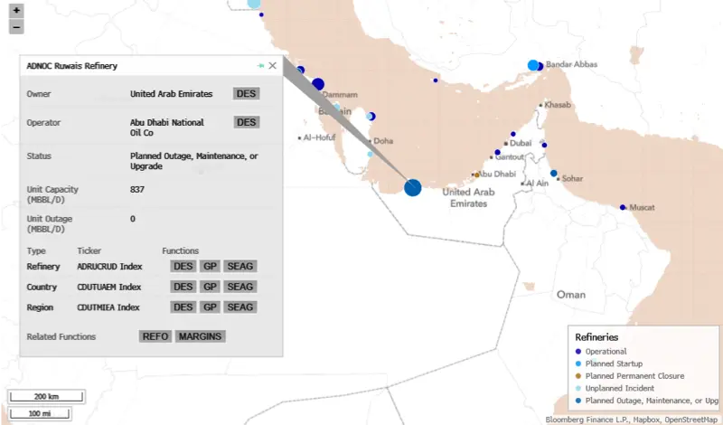Click the Planned Permanent Closure legend entry
This screenshot has width=723, height=425.
click(634, 375)
